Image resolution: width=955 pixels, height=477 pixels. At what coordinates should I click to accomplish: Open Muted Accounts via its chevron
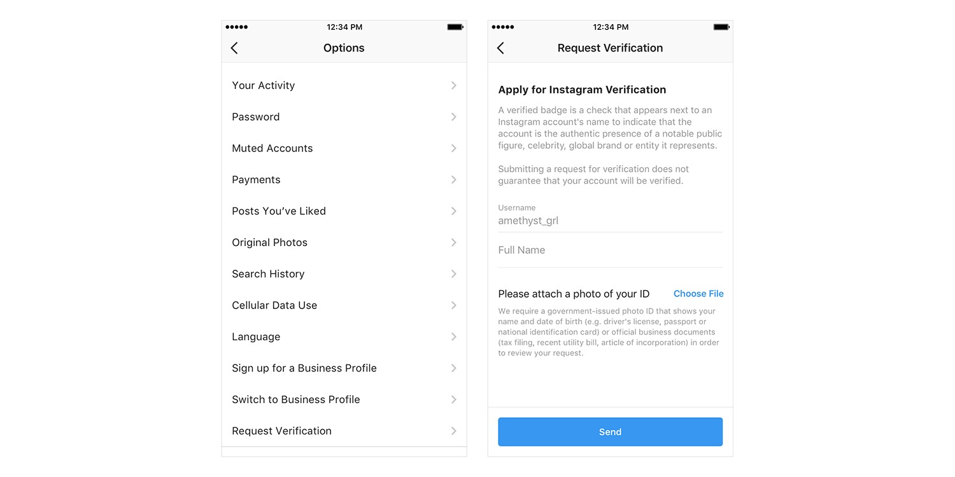(454, 148)
